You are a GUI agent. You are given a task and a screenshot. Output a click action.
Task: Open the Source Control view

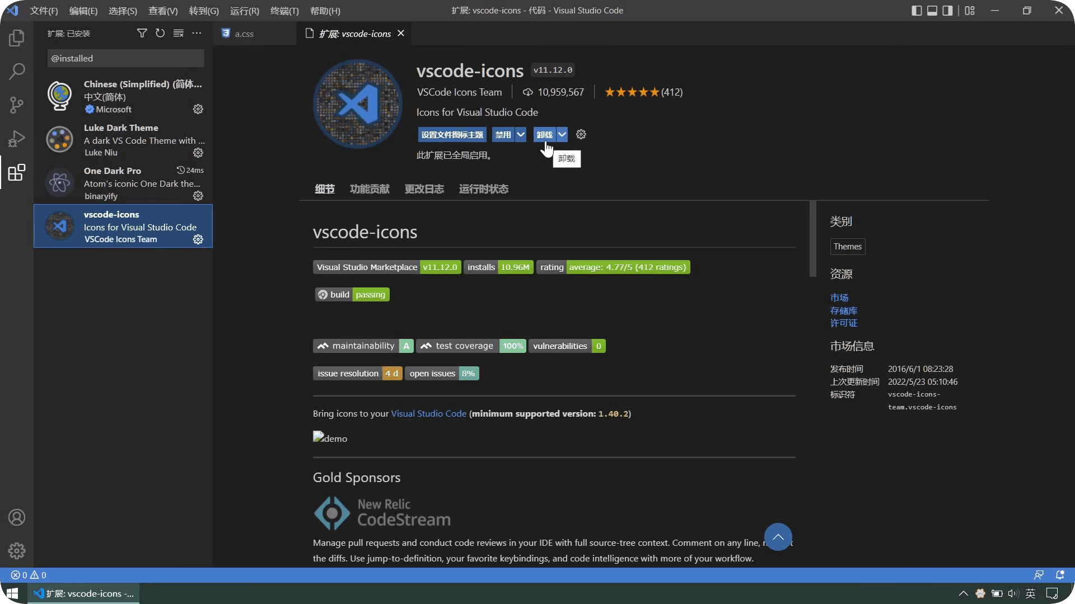(x=17, y=105)
